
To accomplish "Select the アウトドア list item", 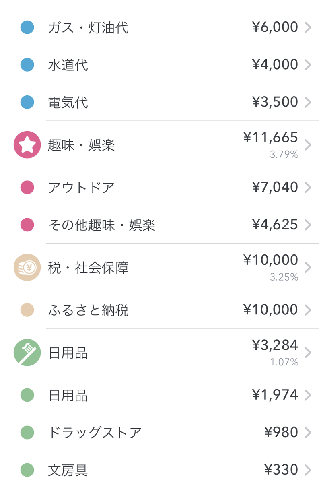I will click(159, 187).
